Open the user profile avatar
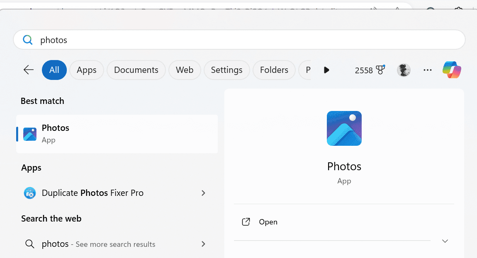The width and height of the screenshot is (477, 258). coord(404,70)
